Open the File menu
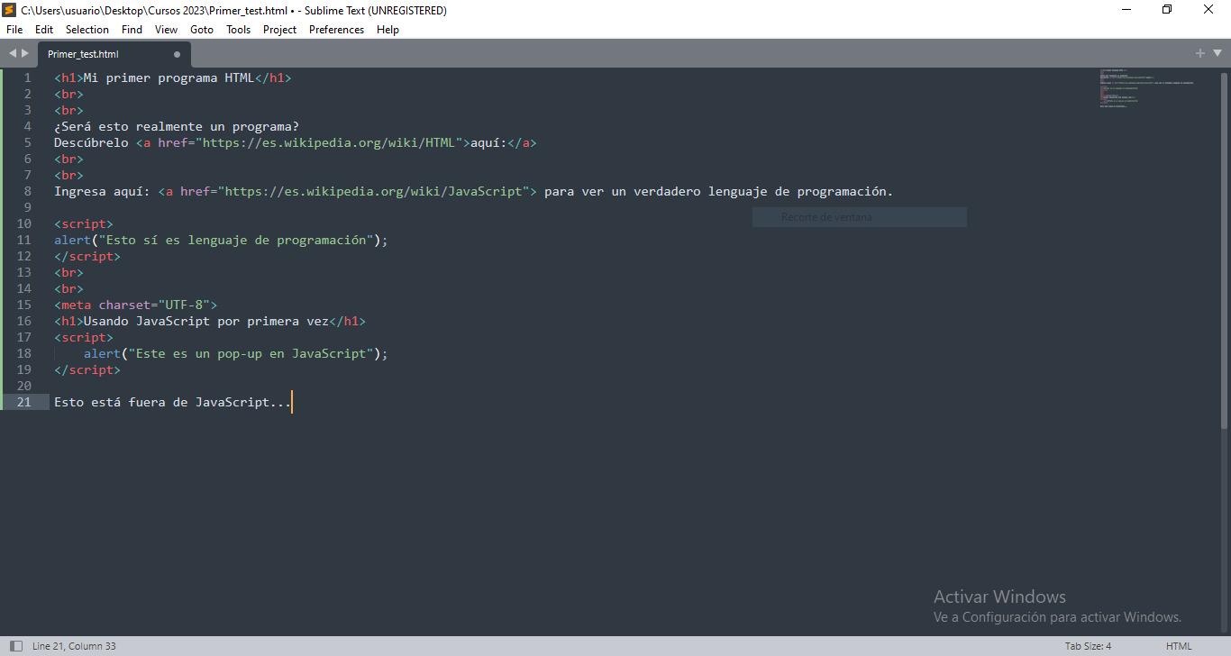Image resolution: width=1231 pixels, height=656 pixels. [14, 29]
